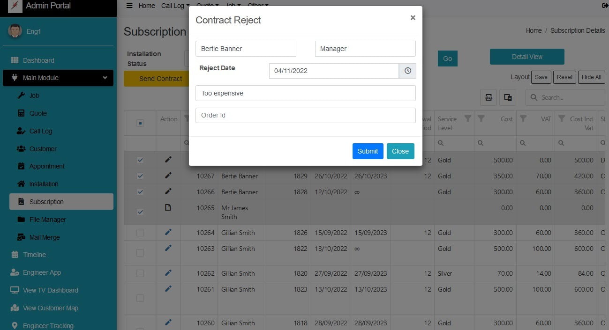Image resolution: width=609 pixels, height=330 pixels.
Task: Click the Close button in dialog
Action: pyautogui.click(x=400, y=151)
